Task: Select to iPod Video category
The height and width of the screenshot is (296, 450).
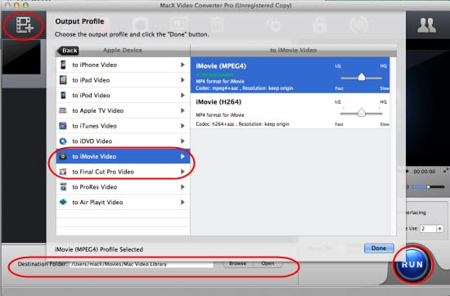Action: 123,95
